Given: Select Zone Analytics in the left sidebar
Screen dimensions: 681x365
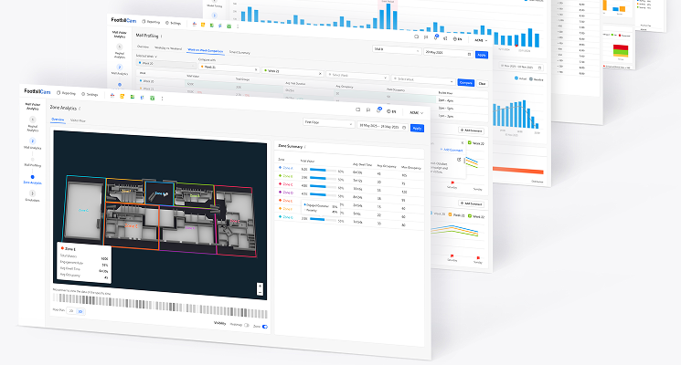Looking at the screenshot, I should (x=32, y=181).
